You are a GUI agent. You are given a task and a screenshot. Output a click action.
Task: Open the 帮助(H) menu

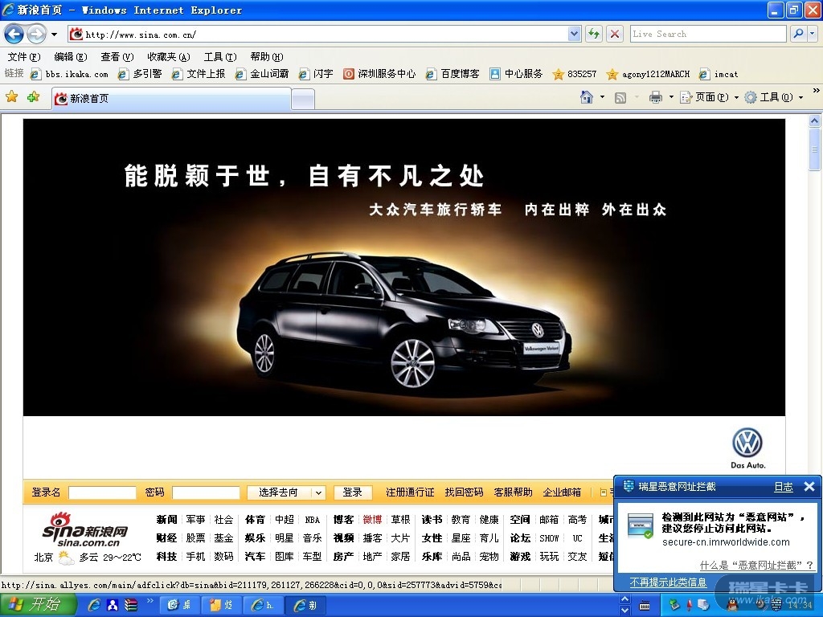[x=267, y=57]
